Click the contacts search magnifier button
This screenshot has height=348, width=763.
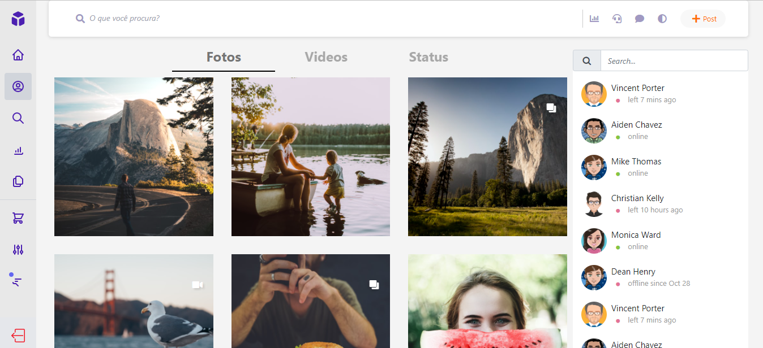587,60
